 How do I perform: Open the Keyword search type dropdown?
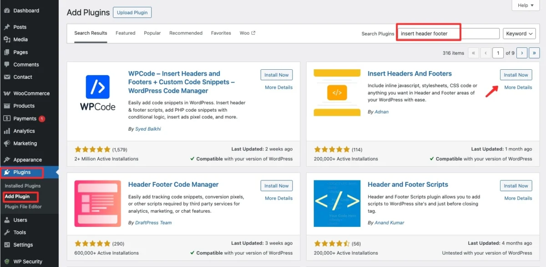pyautogui.click(x=519, y=34)
